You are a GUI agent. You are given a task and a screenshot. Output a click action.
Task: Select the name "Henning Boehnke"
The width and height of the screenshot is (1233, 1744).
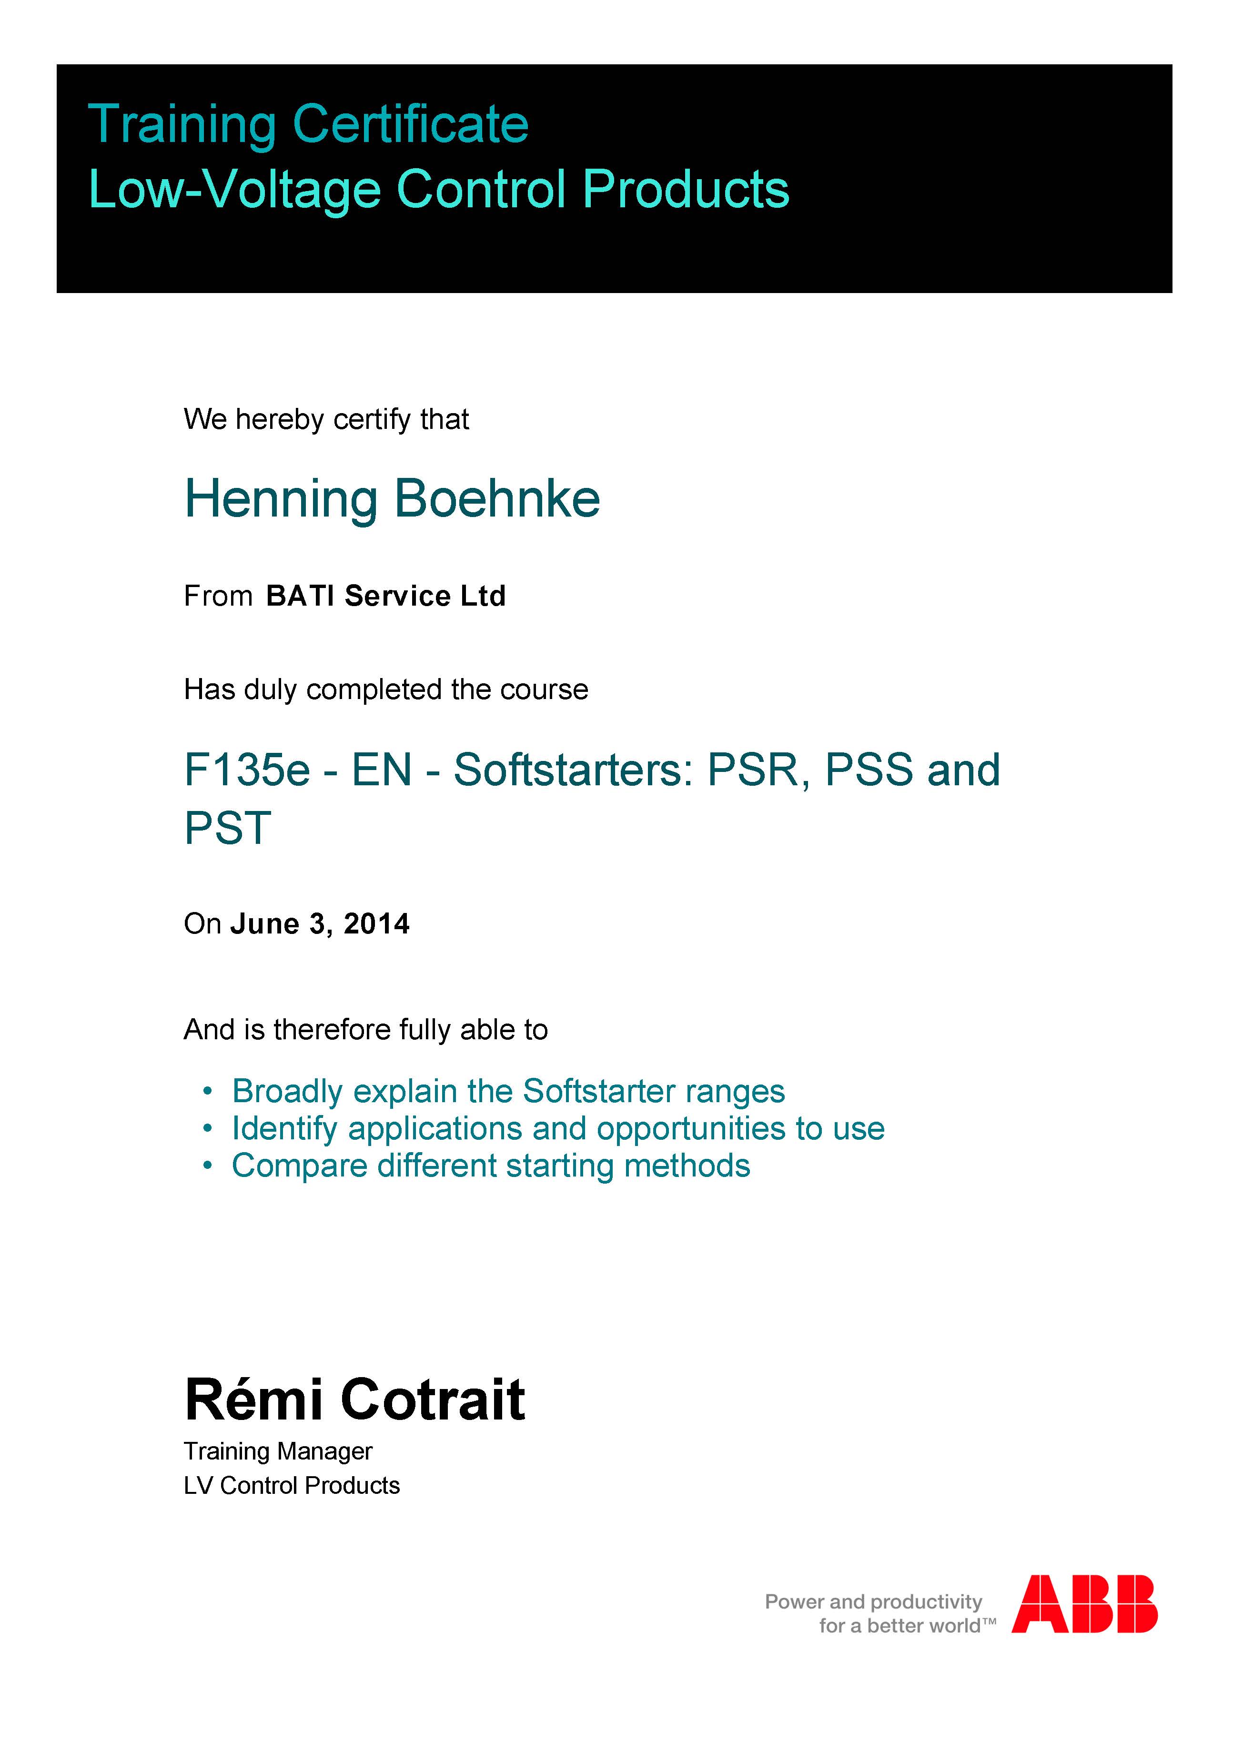click(392, 499)
